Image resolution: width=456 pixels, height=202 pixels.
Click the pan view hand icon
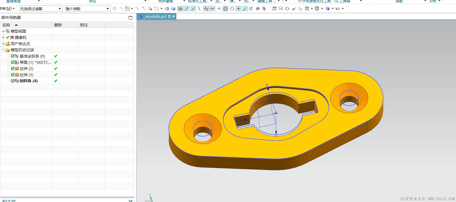(281, 9)
